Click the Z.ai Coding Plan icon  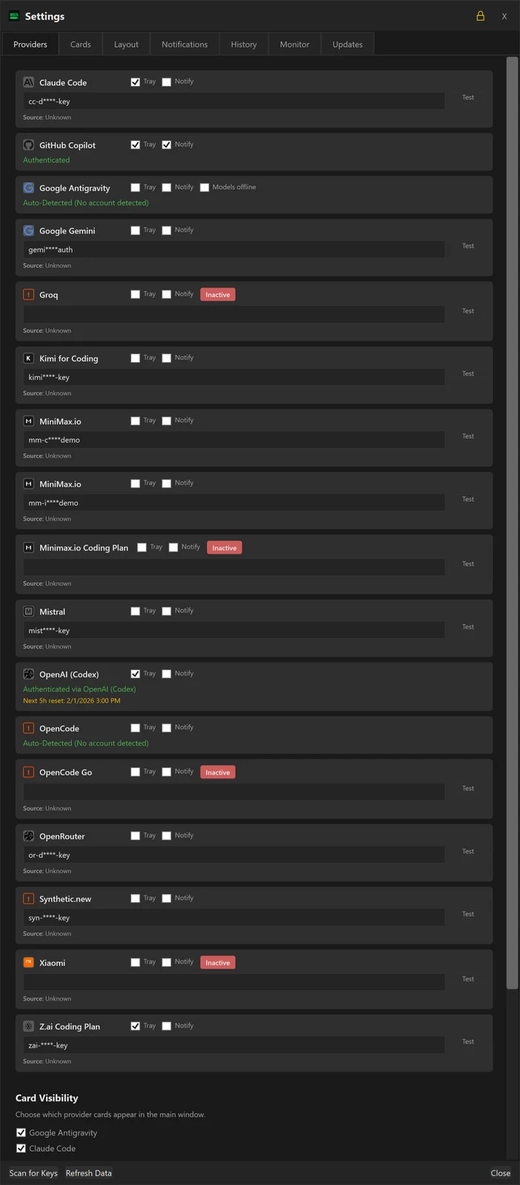(x=28, y=1027)
